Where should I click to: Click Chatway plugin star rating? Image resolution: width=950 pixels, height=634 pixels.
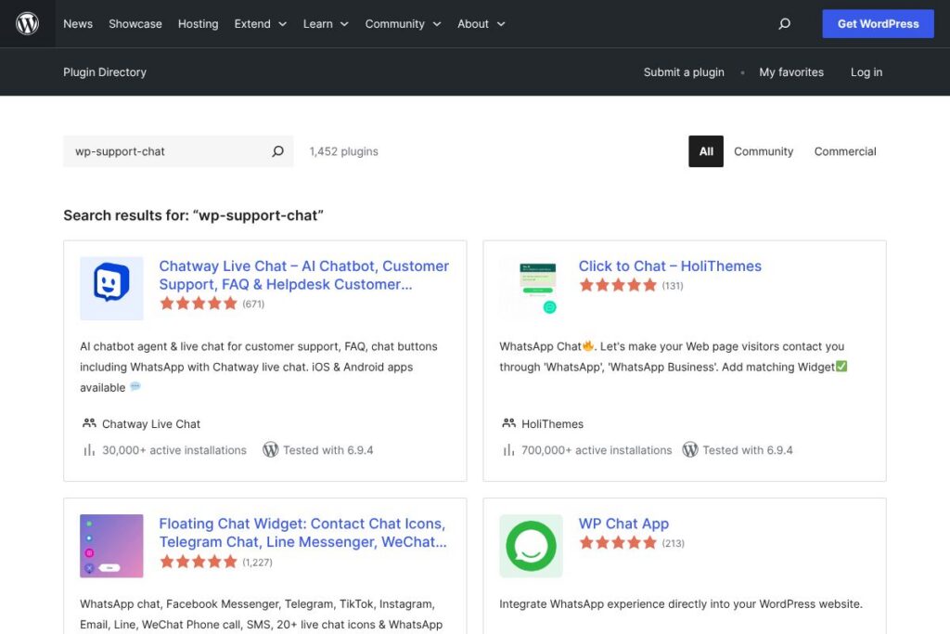(x=199, y=304)
